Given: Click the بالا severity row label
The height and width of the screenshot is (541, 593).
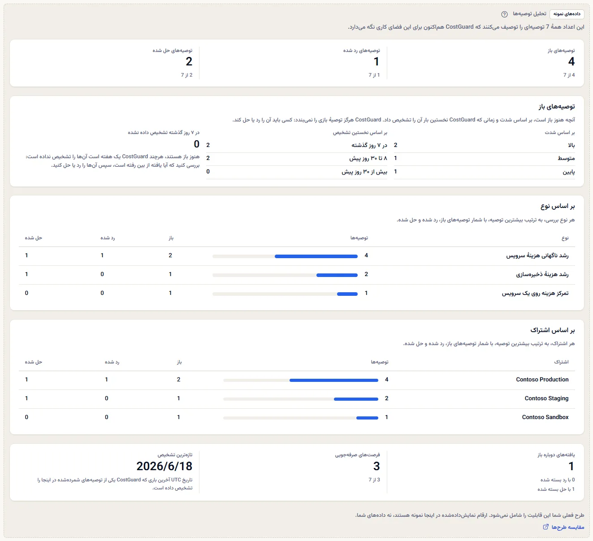Looking at the screenshot, I should click(571, 145).
